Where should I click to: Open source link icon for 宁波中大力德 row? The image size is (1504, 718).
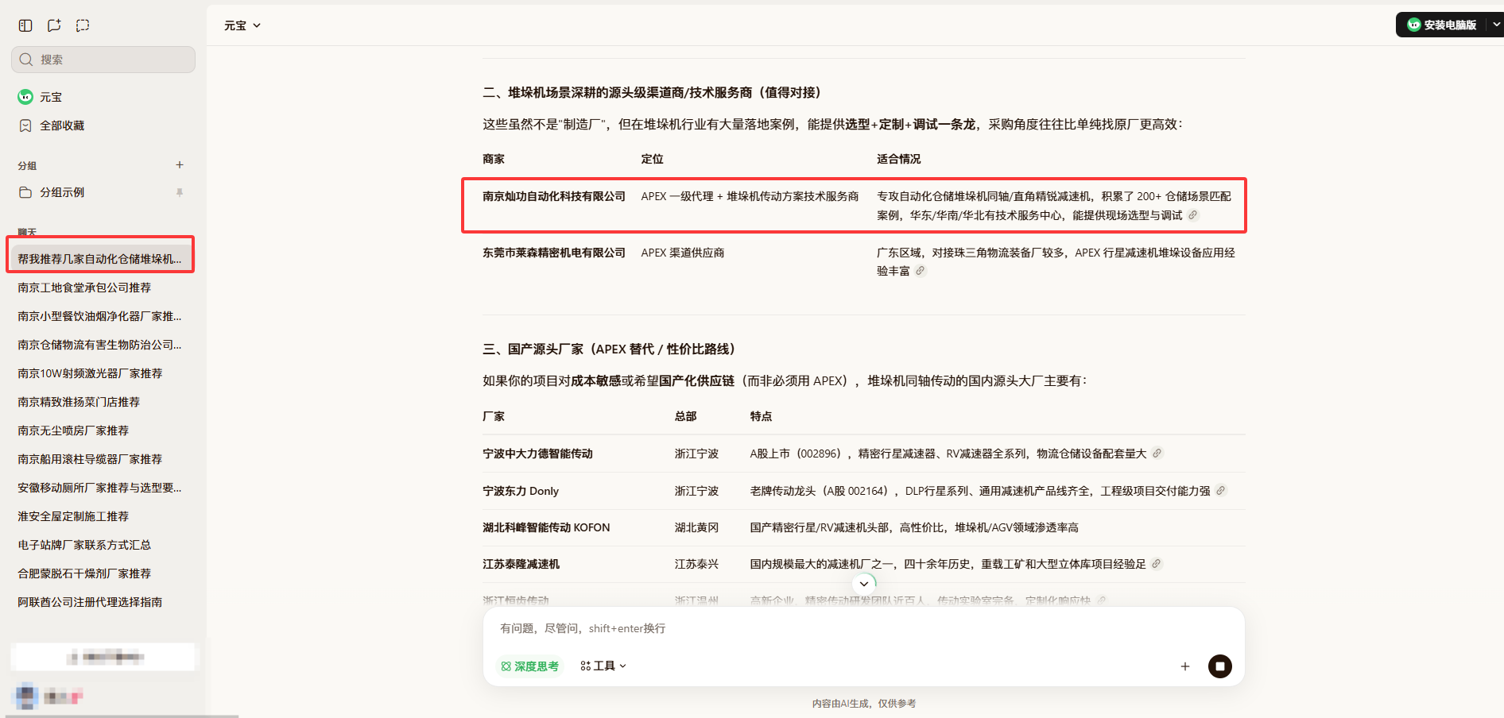point(1157,454)
